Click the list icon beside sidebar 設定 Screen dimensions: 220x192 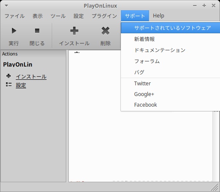[9, 84]
